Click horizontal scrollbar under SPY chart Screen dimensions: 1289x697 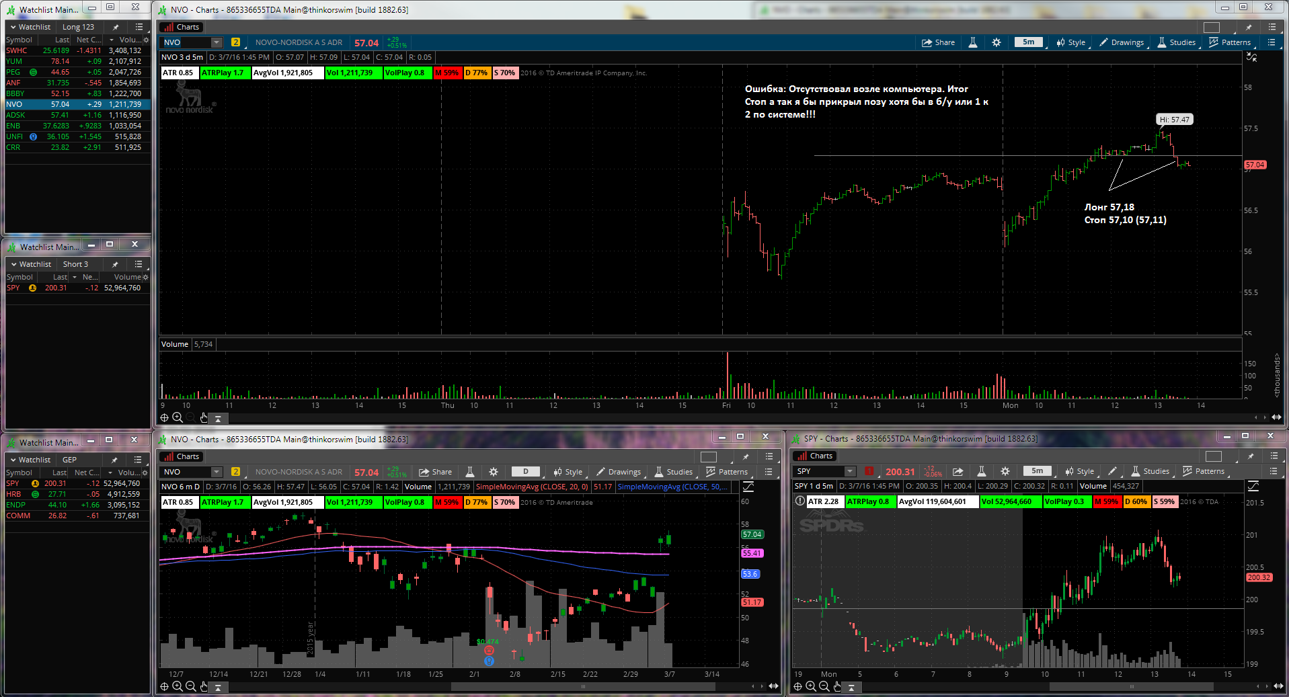[1132, 687]
